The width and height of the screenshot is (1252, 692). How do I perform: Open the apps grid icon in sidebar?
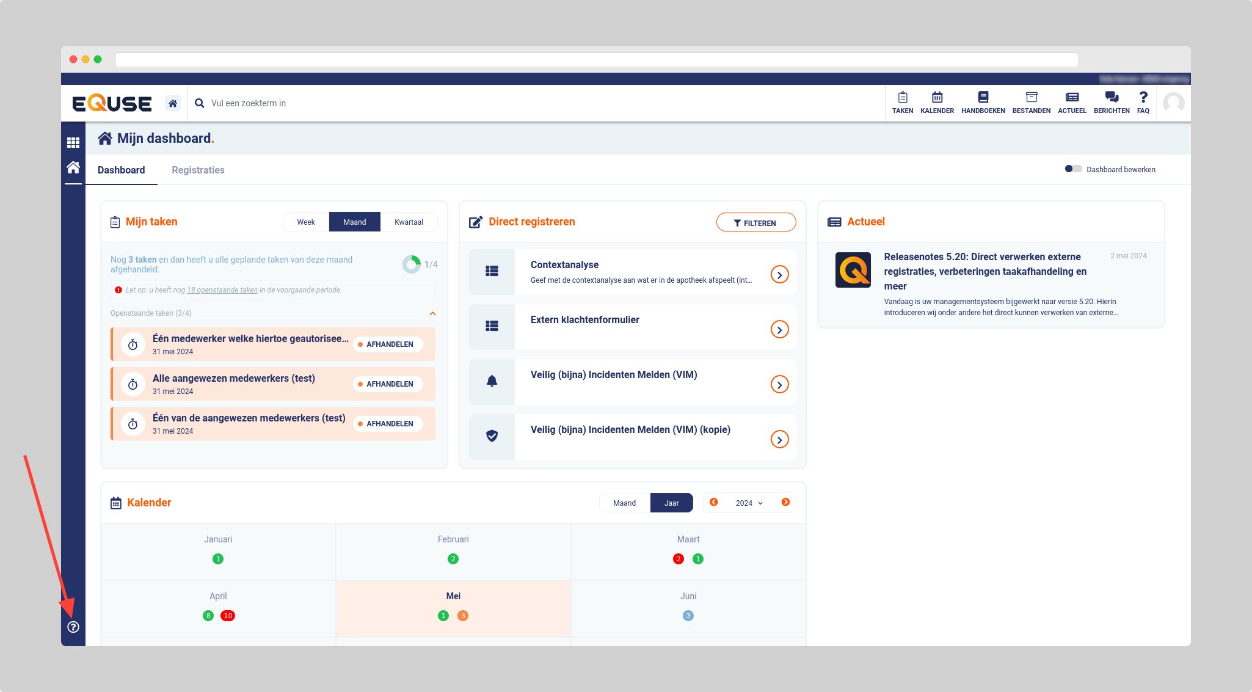[73, 142]
